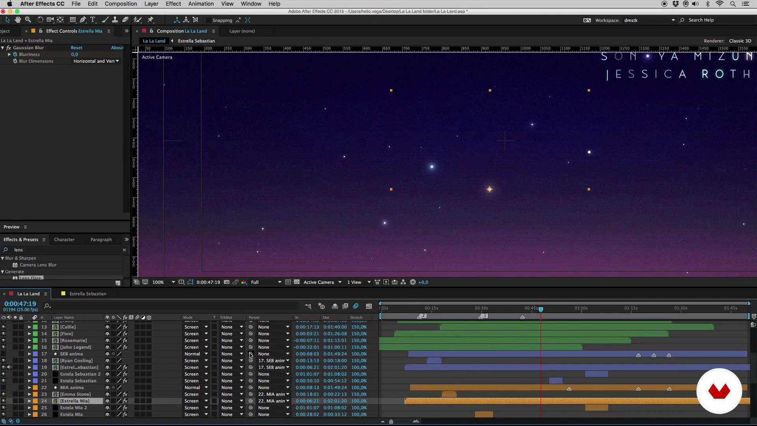Enable Draft 3D in timeline

[321, 306]
